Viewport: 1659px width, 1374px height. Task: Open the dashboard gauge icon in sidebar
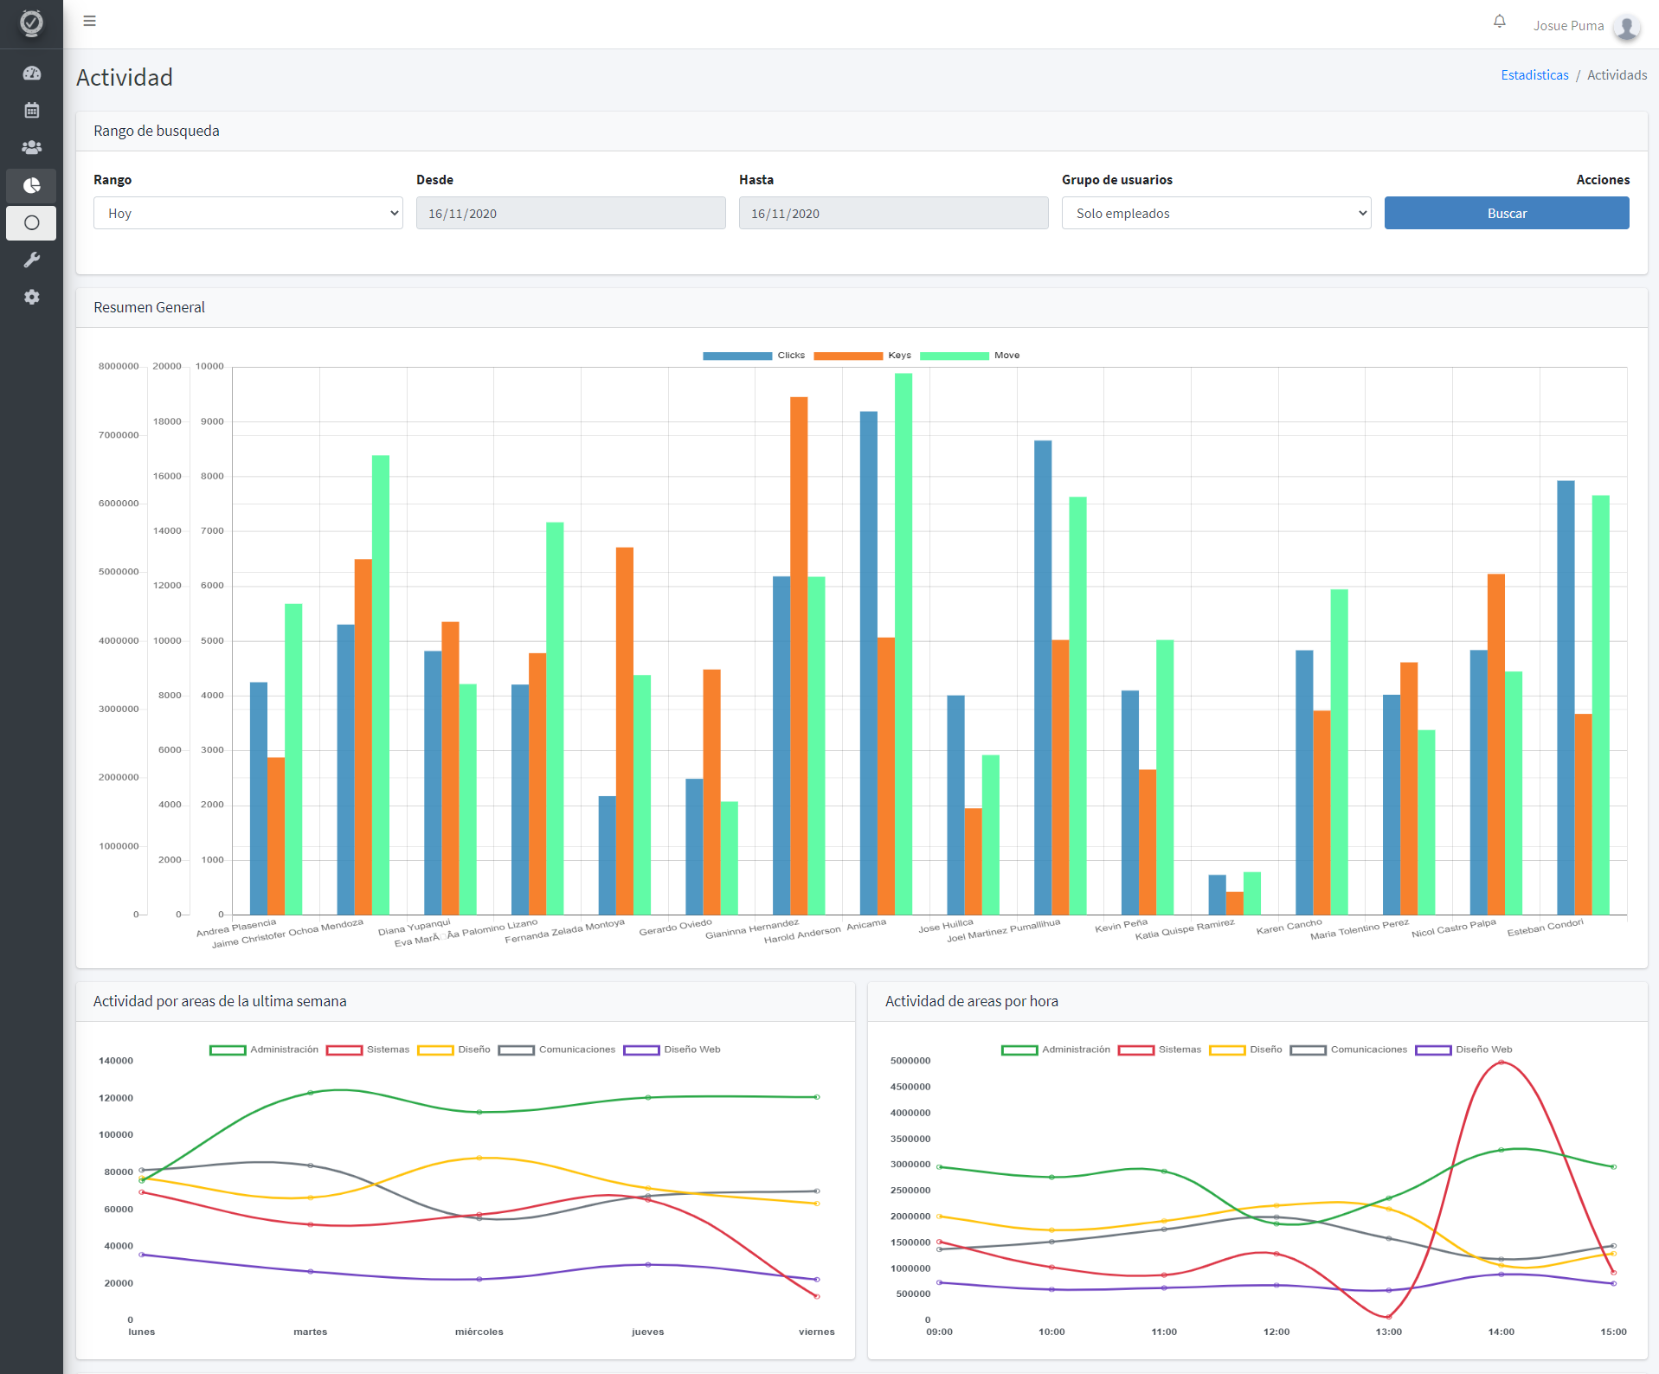coord(31,74)
